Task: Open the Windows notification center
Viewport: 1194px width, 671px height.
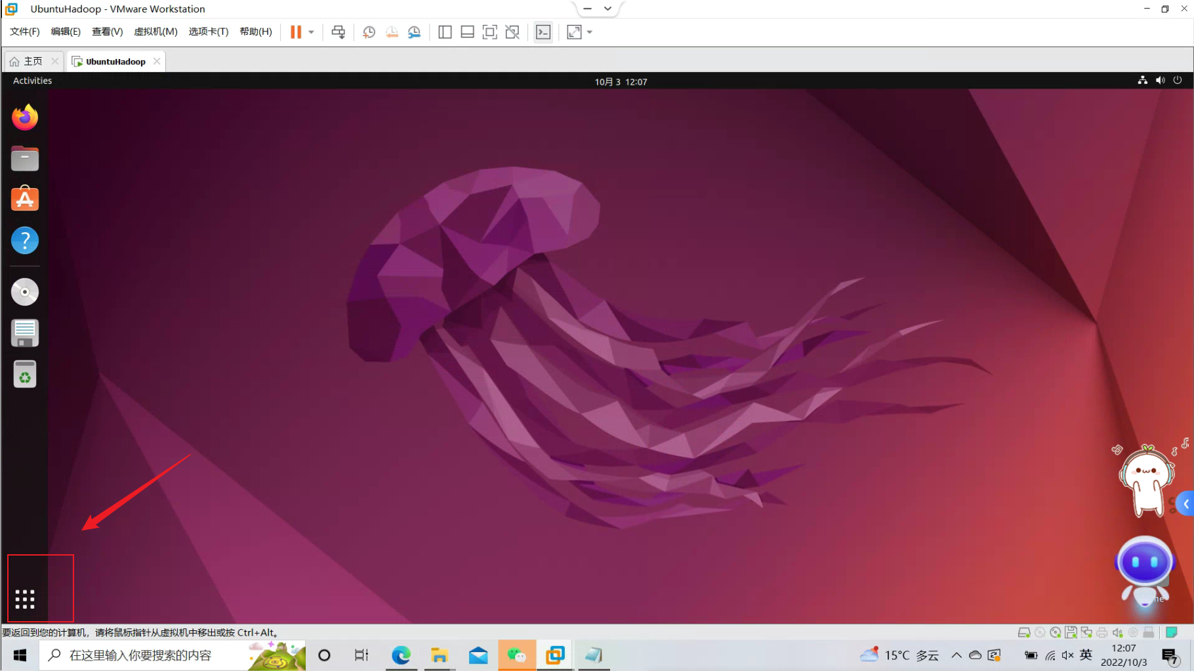Action: 1170,655
